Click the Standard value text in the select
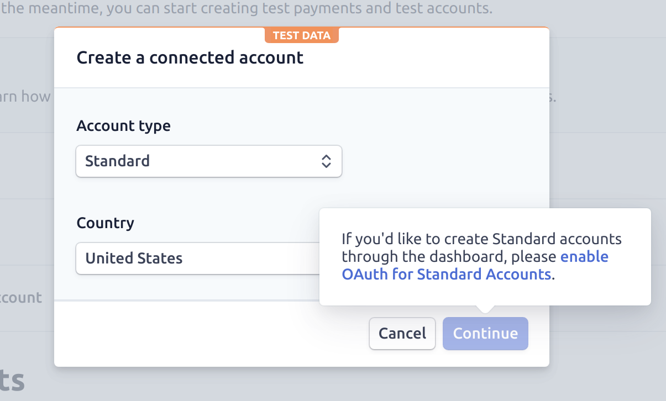This screenshot has height=401, width=666. point(117,161)
